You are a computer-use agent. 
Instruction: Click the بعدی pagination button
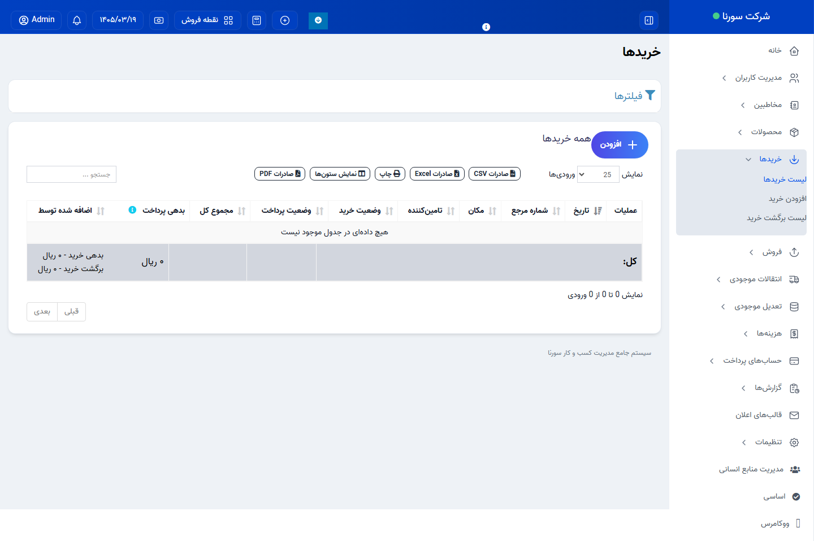click(42, 312)
